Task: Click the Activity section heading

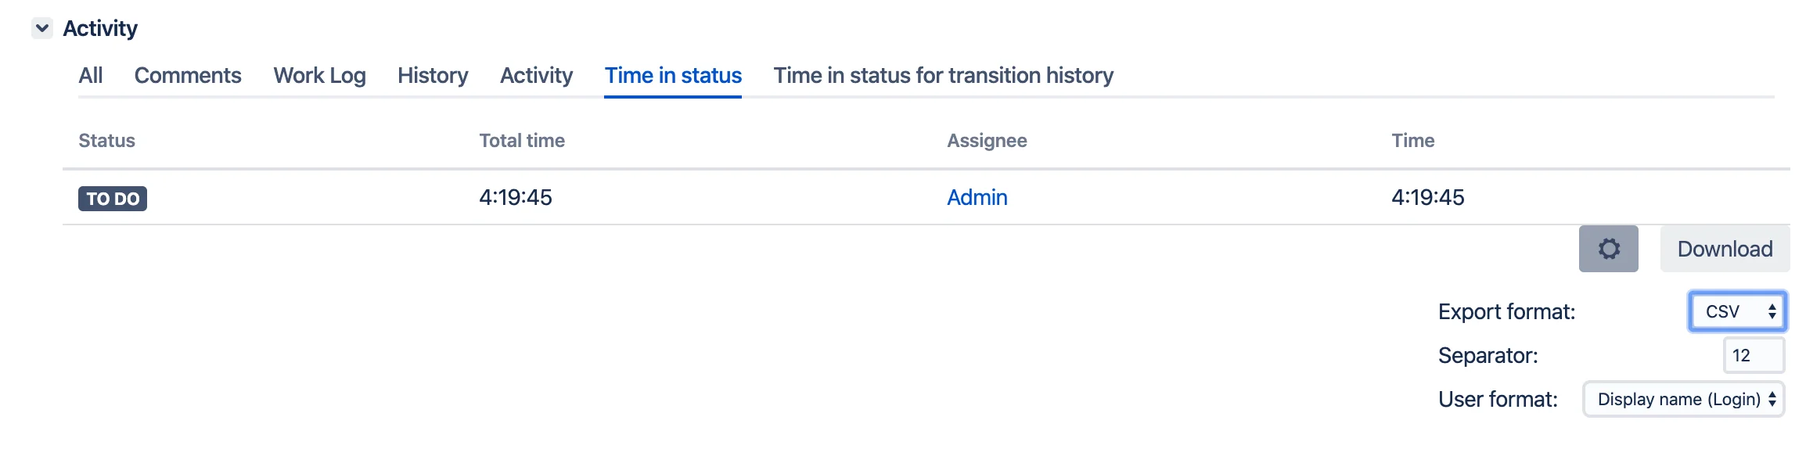Action: coord(100,28)
